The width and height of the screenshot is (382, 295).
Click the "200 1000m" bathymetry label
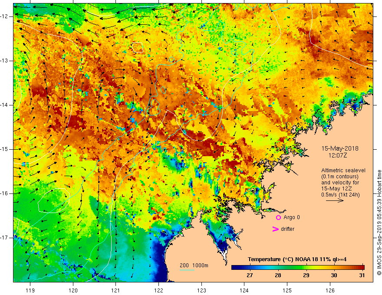194,265
